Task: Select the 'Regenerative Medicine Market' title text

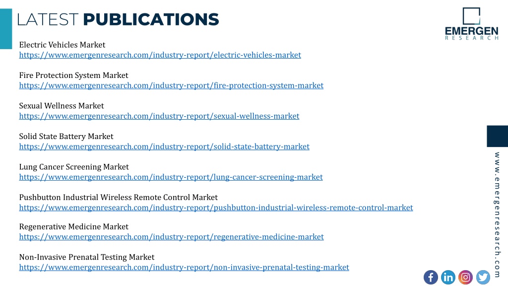Action: [73, 226]
